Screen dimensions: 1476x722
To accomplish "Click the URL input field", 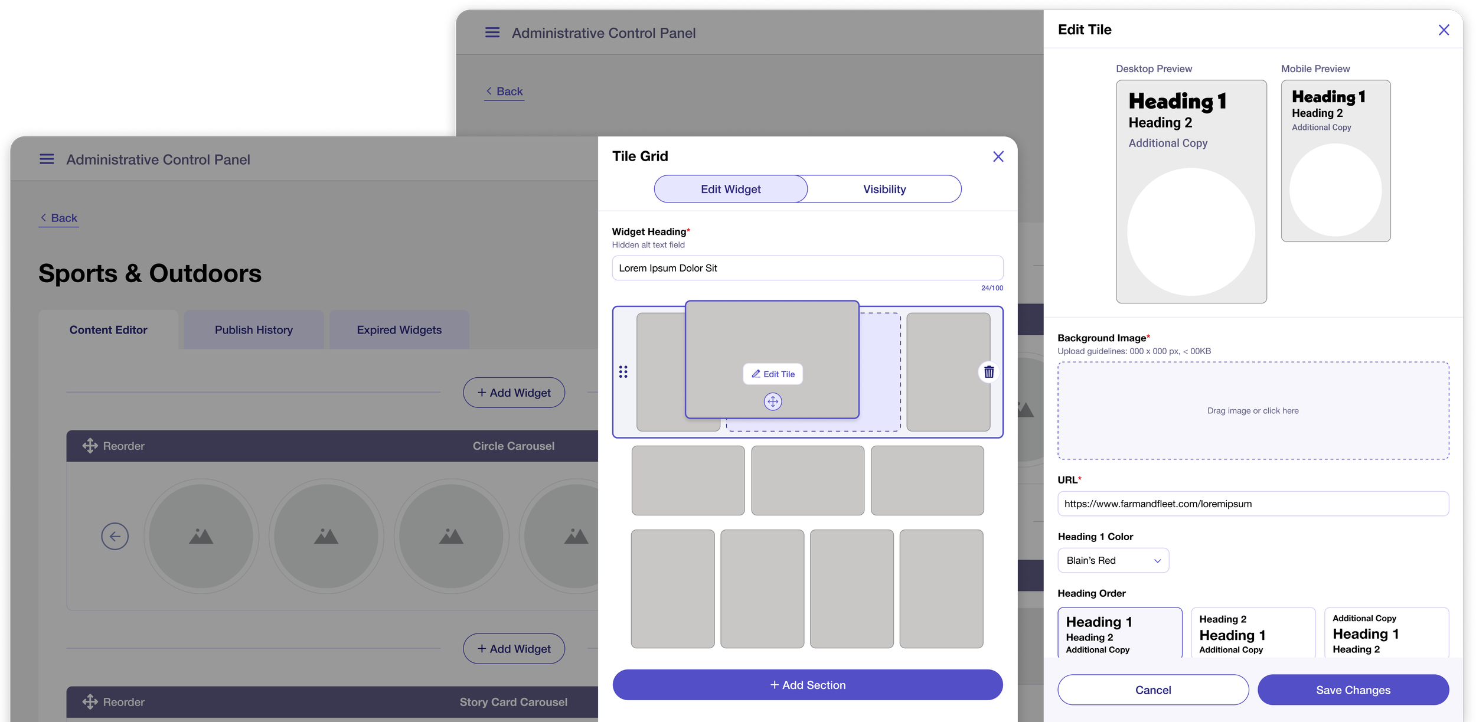I will (1252, 504).
